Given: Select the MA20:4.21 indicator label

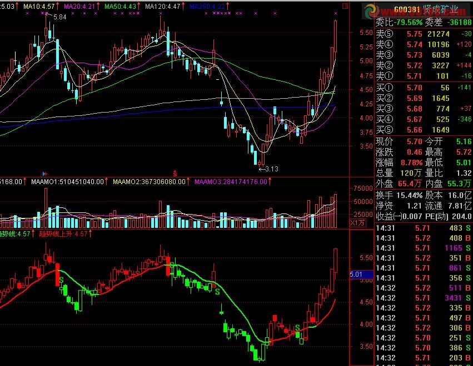Looking at the screenshot, I should [x=79, y=6].
